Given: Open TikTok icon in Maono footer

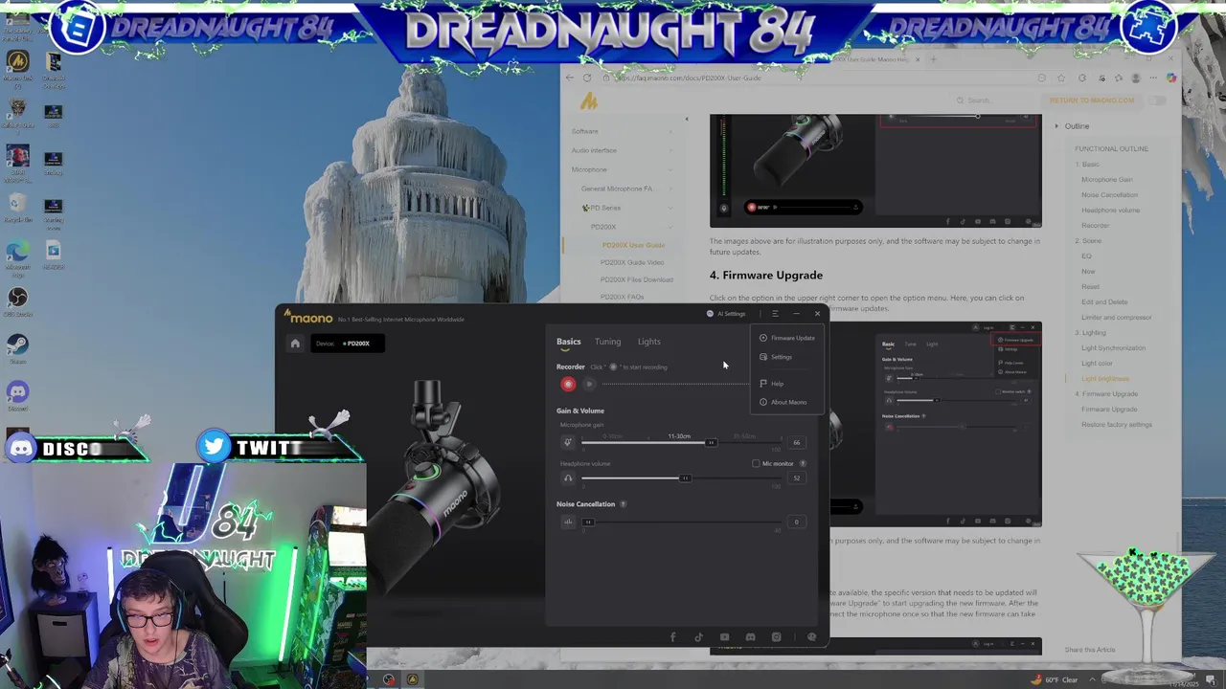Looking at the screenshot, I should coord(698,637).
